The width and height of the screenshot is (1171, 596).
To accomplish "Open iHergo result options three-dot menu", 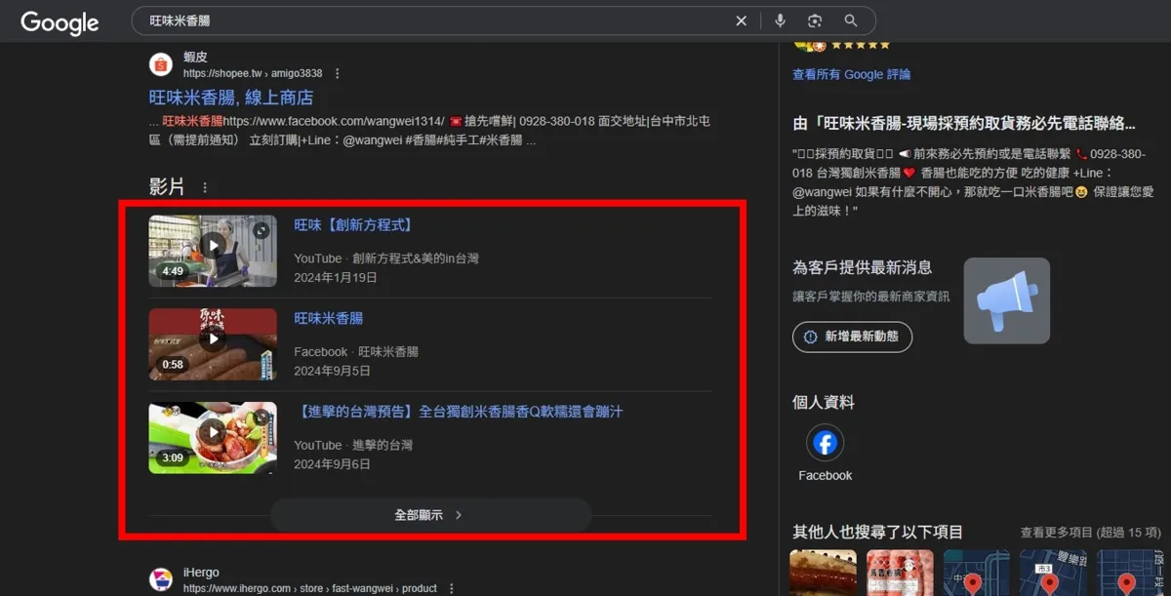I will (x=450, y=588).
